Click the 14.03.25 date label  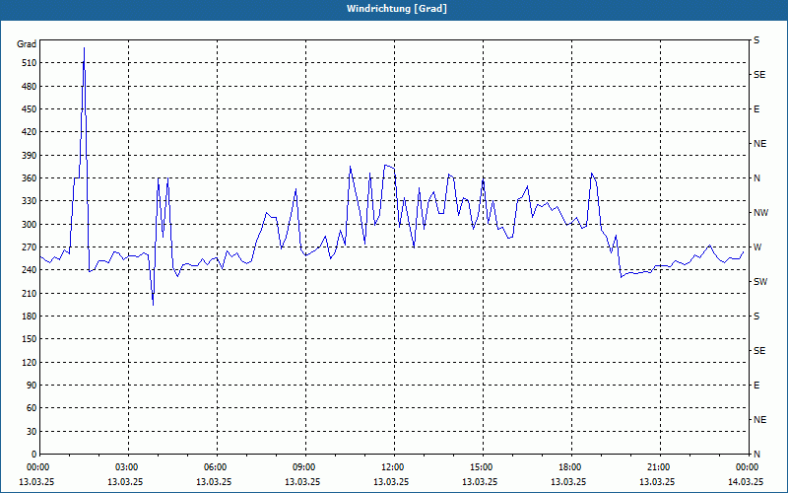746,482
